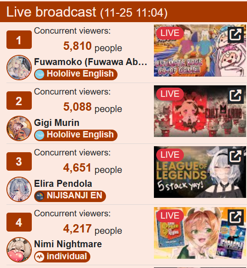Viewport: 247px width, 268px height.
Task: Open Elira Pendola channel name link
Action: coord(63,184)
